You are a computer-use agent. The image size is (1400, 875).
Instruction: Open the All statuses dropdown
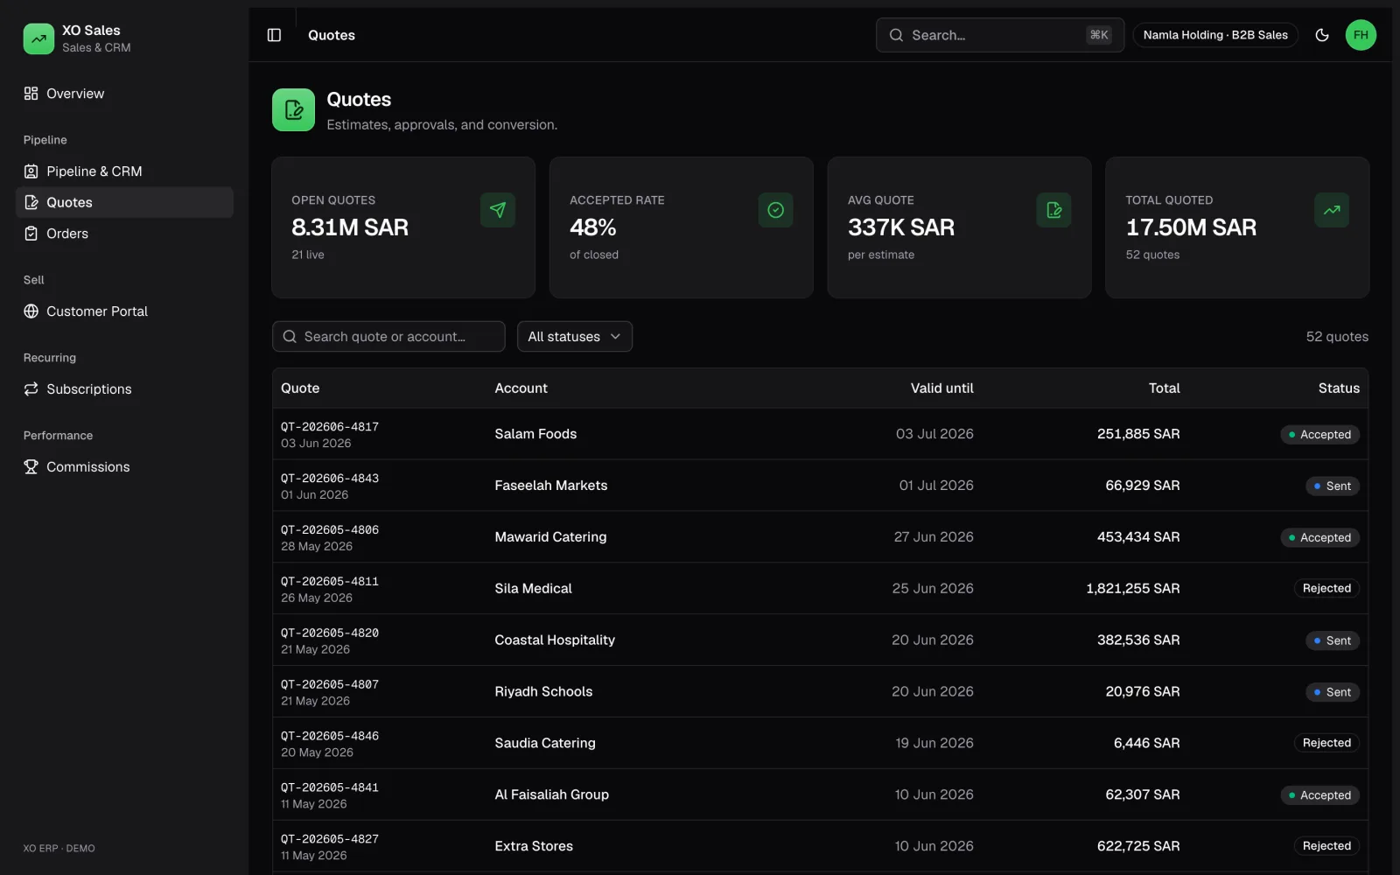coord(575,337)
